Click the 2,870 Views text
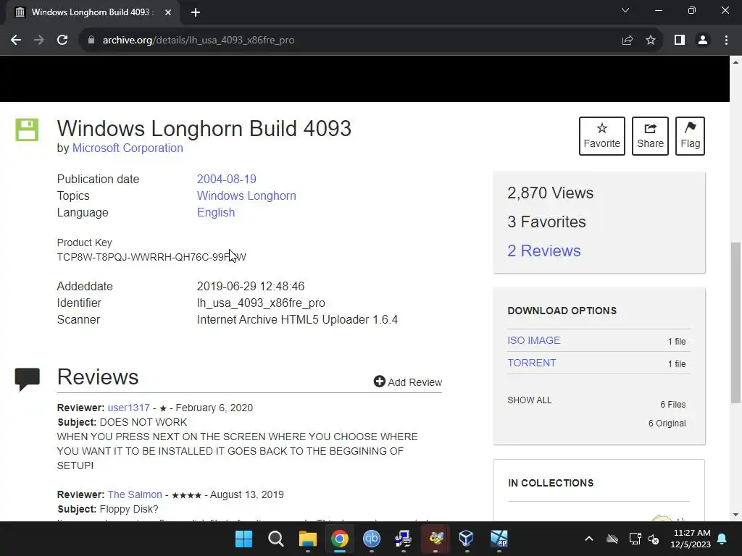Image resolution: width=742 pixels, height=556 pixels. (x=550, y=193)
